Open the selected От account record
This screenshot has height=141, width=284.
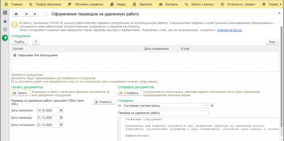tap(212, 105)
